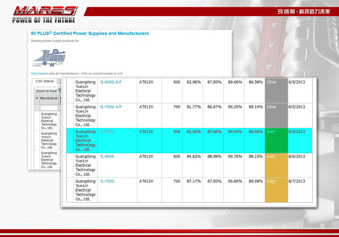The height and width of the screenshot is (237, 339).
Task: Click the Gold badge in YL-600G row
Action: [x=276, y=165]
